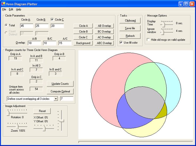Screen dimensions: 196x146
Task: Open the Help menu
Action: click(18, 9)
